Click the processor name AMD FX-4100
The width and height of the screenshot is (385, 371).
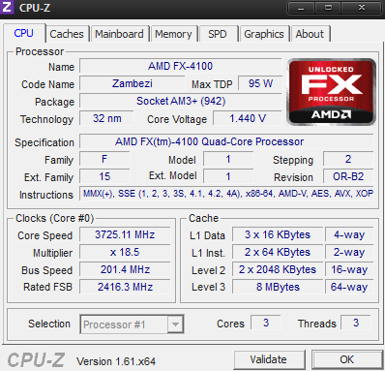tap(180, 66)
